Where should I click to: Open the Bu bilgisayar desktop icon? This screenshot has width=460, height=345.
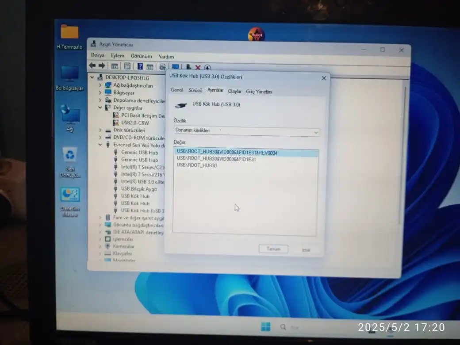pyautogui.click(x=69, y=78)
